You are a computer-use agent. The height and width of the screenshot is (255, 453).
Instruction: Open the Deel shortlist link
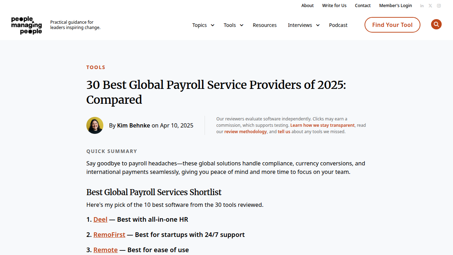pos(100,220)
